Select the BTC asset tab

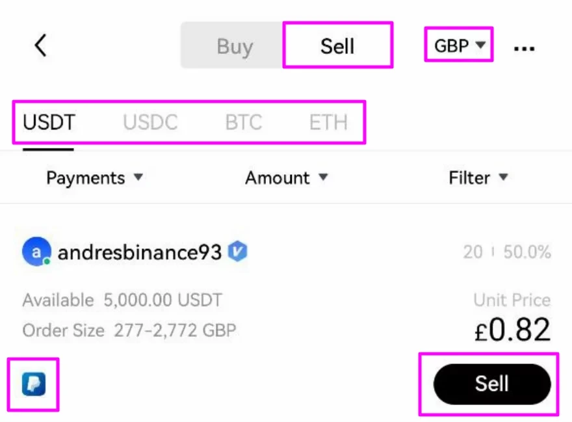click(x=243, y=122)
